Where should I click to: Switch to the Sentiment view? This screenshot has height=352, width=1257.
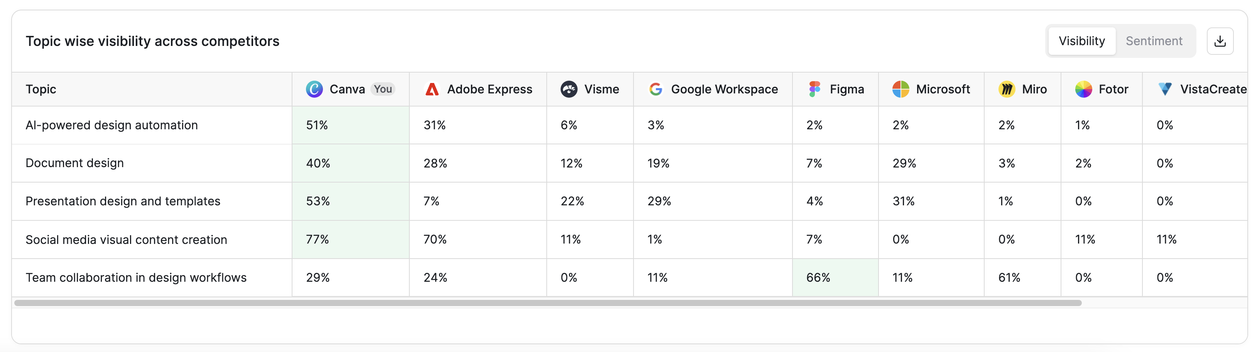point(1154,41)
